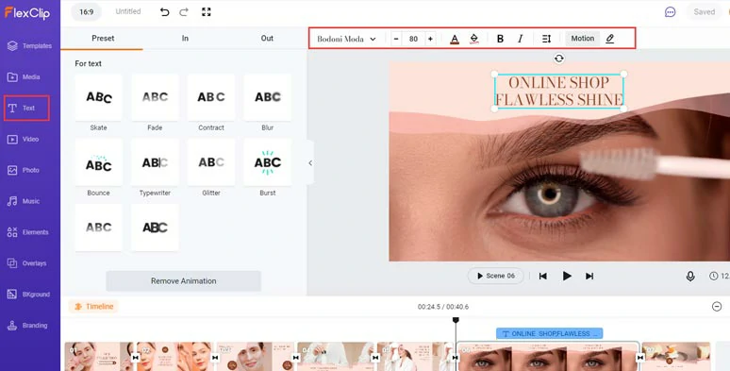The height and width of the screenshot is (371, 730).
Task: Undo the last action
Action: point(164,12)
